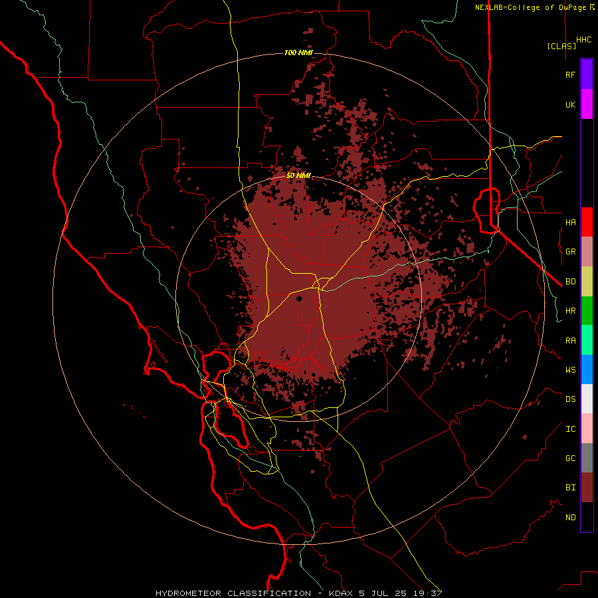598x598 pixels.
Task: Pick the DS white legend swatch
Action: click(587, 399)
